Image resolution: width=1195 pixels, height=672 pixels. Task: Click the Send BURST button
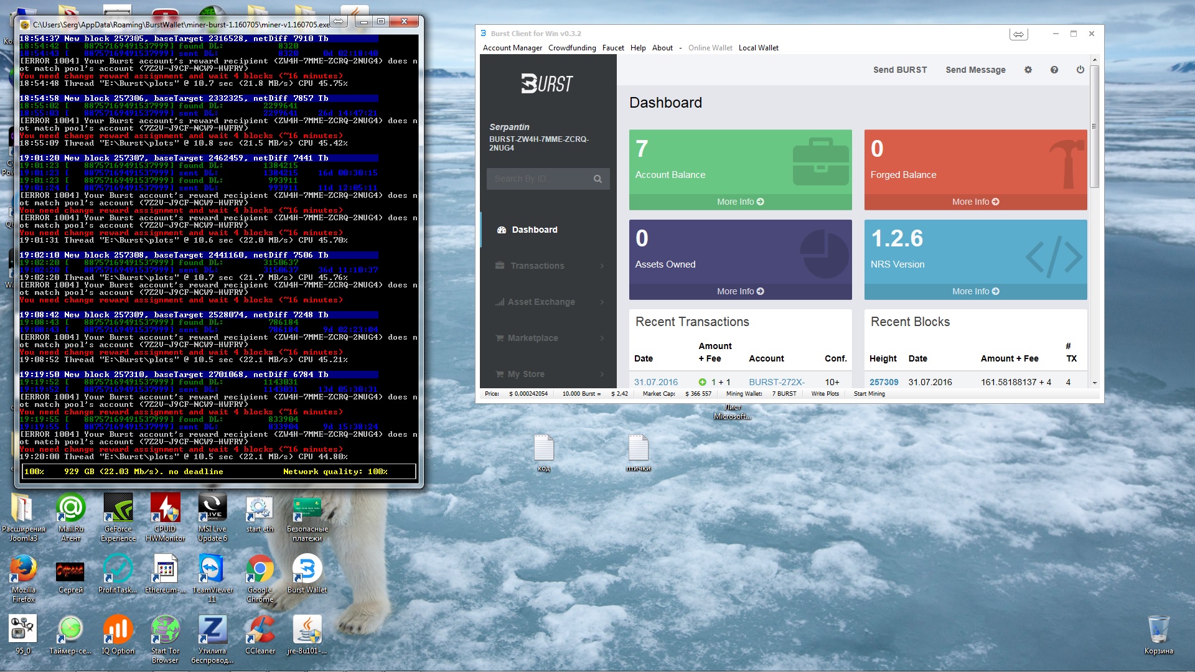[x=900, y=70]
